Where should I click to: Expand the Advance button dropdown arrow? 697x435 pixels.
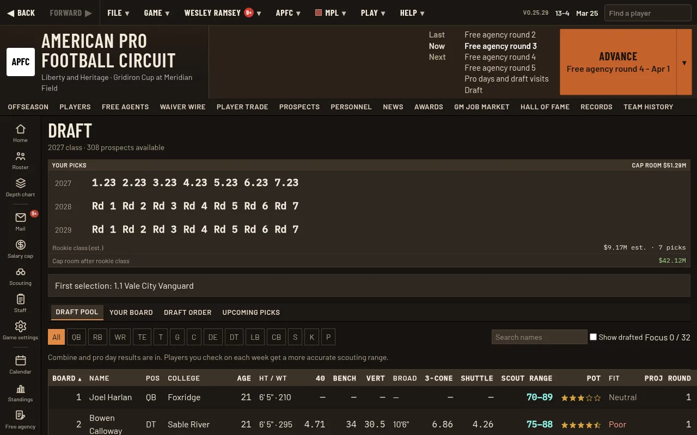coord(684,62)
